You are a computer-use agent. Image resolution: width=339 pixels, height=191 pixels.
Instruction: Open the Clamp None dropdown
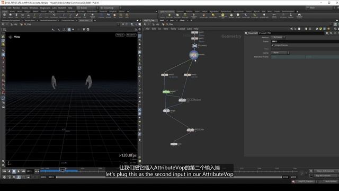tap(280, 53)
